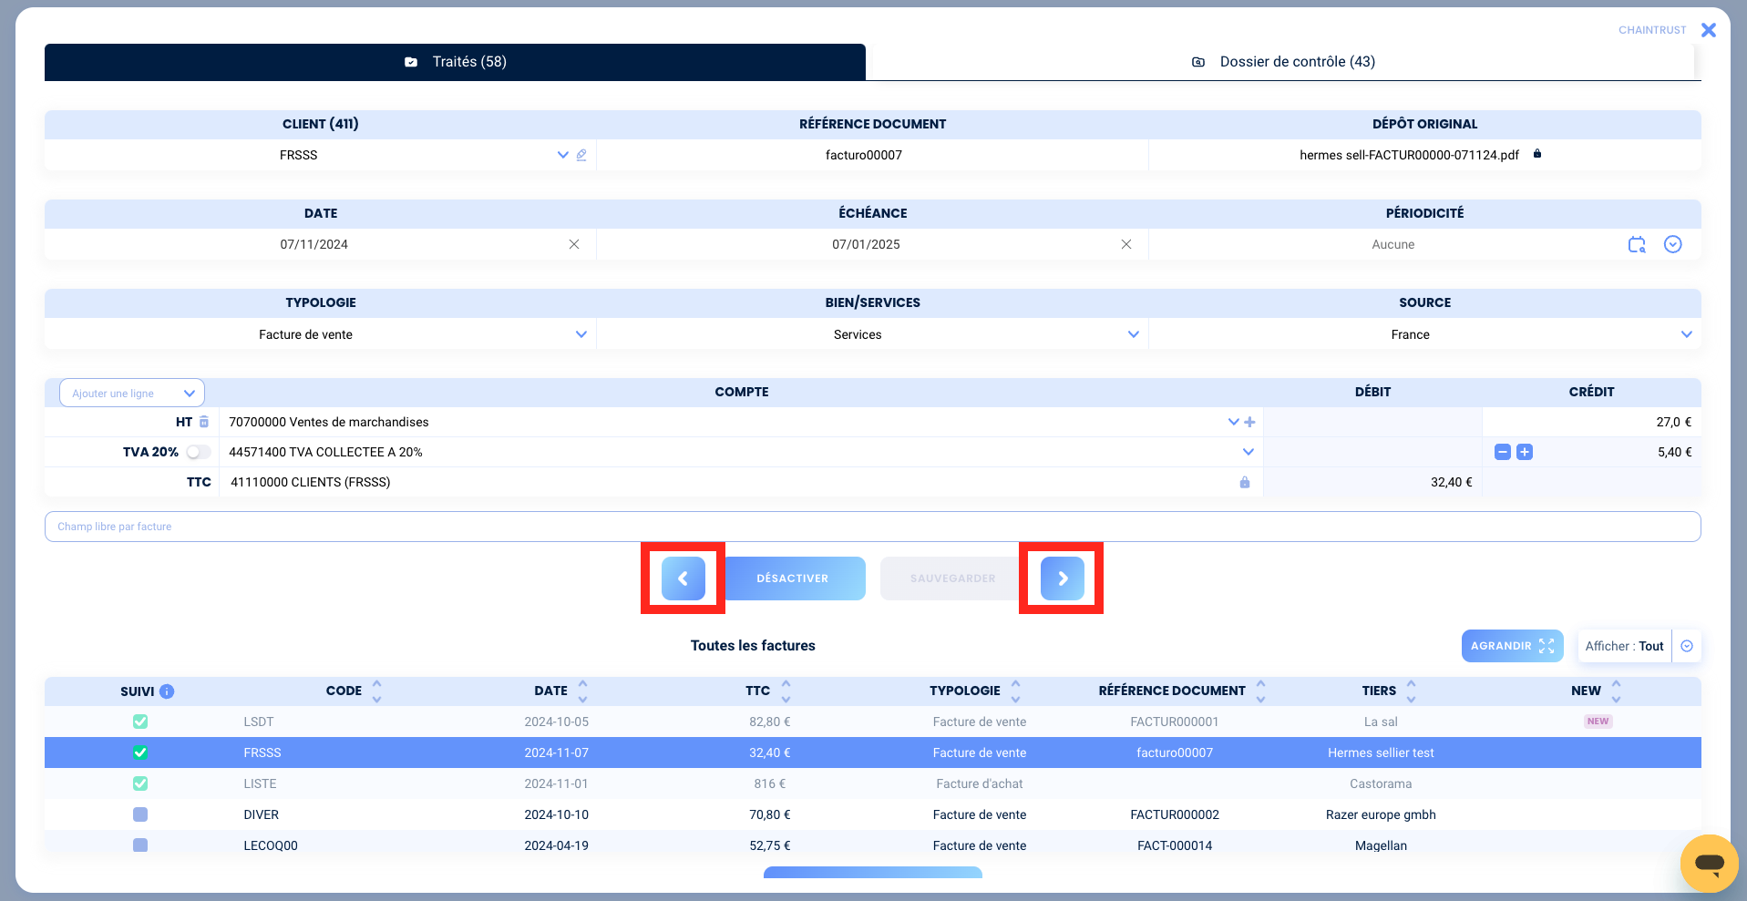The height and width of the screenshot is (901, 1747).
Task: Click the Champ libre par facture field
Action: pos(872,527)
